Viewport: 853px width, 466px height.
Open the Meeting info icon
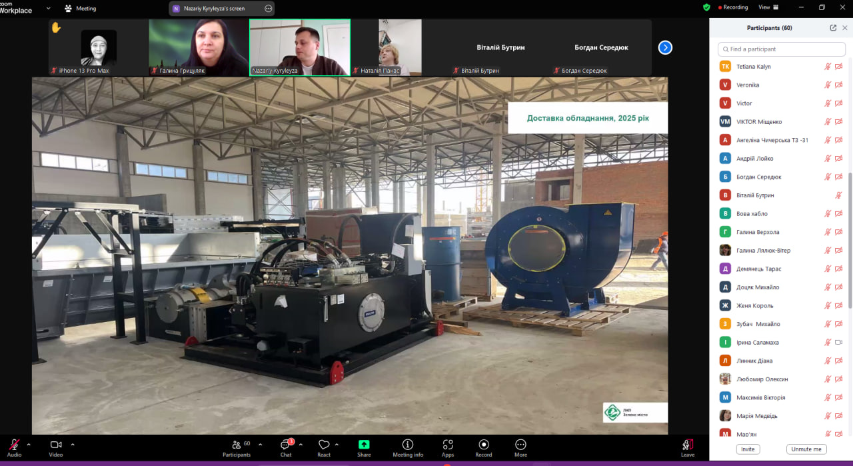[408, 445]
